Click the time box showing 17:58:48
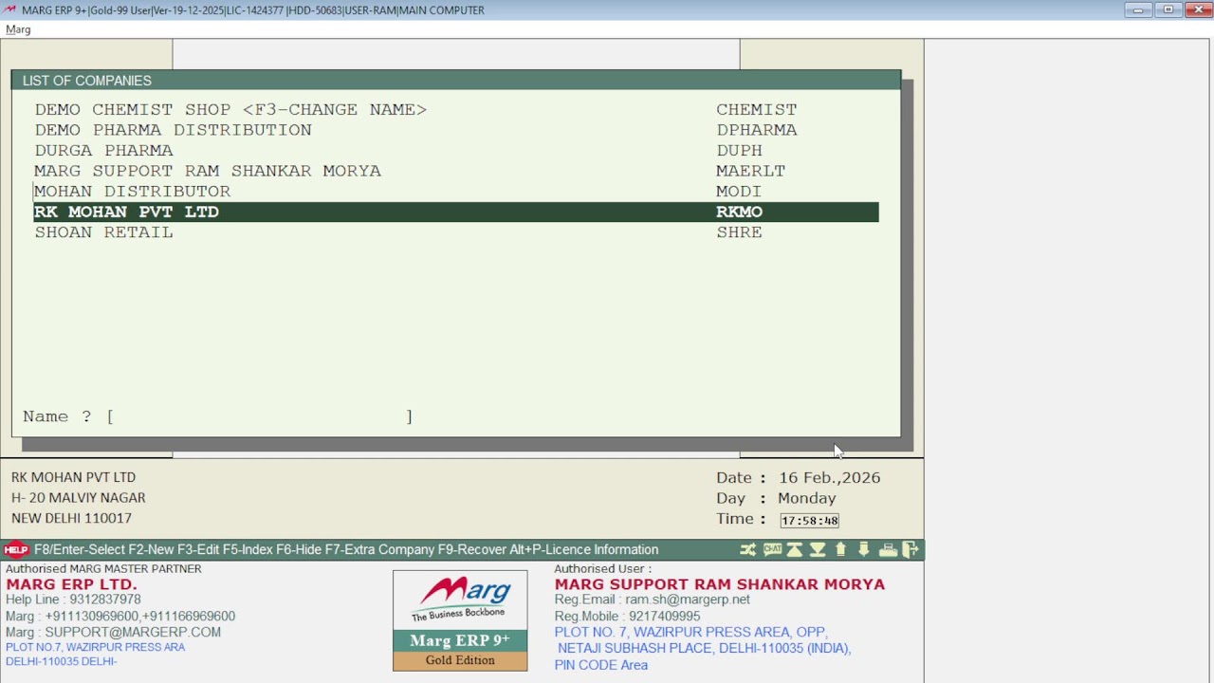The height and width of the screenshot is (683, 1214). coord(809,520)
